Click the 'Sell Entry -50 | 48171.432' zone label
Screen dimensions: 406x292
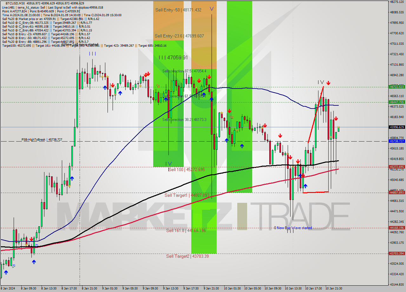point(178,10)
